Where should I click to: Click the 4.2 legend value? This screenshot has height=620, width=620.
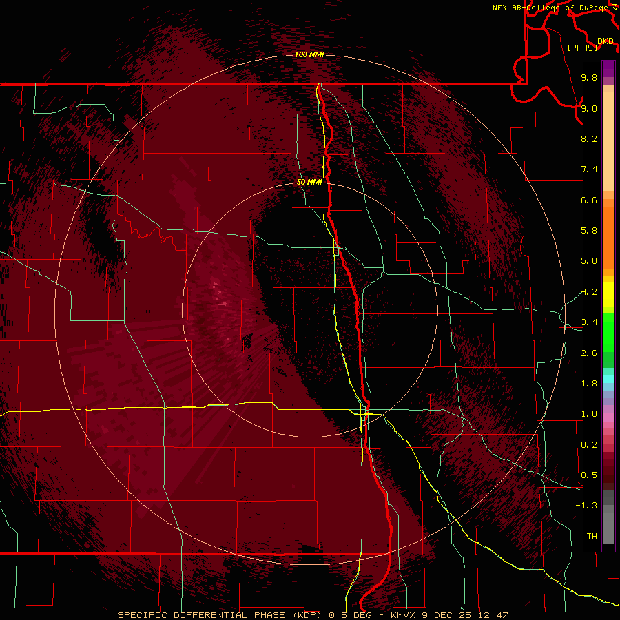(589, 292)
